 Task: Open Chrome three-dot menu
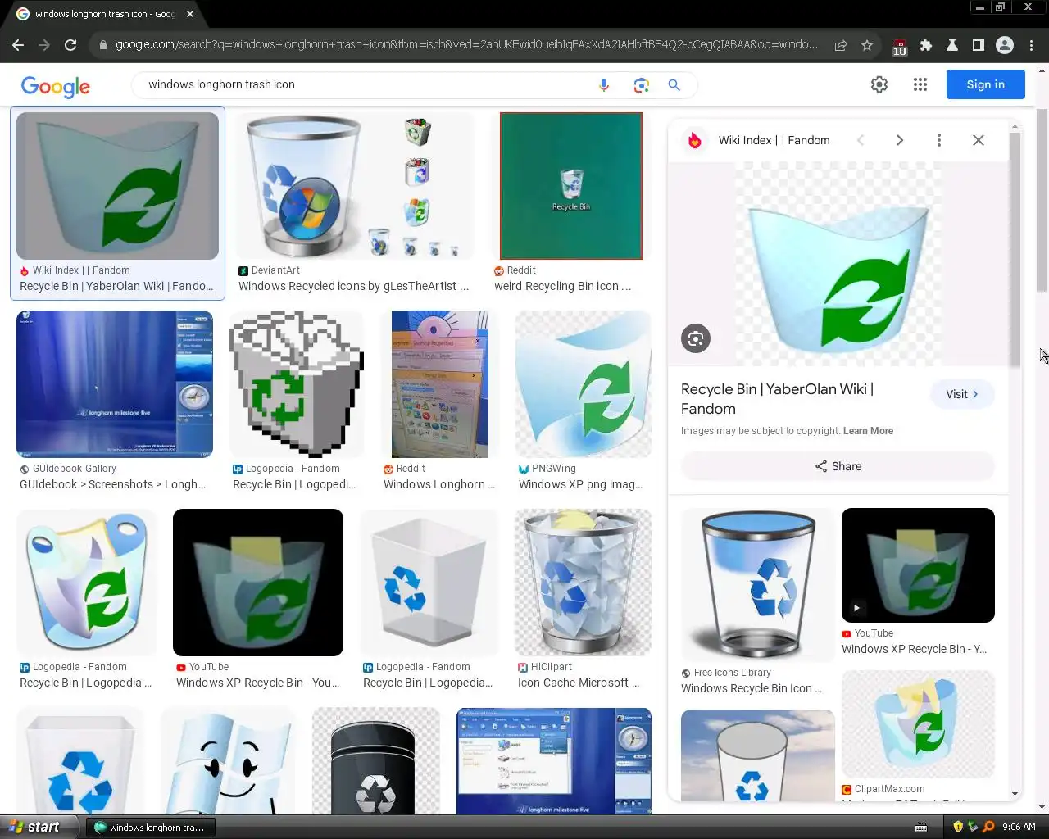click(1032, 45)
